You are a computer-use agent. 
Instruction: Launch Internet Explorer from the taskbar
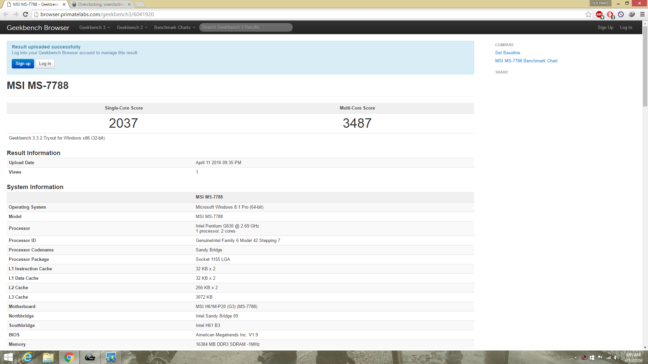(x=27, y=357)
